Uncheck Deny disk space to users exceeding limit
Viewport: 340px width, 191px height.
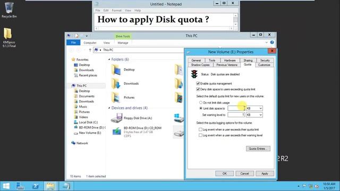(198, 89)
